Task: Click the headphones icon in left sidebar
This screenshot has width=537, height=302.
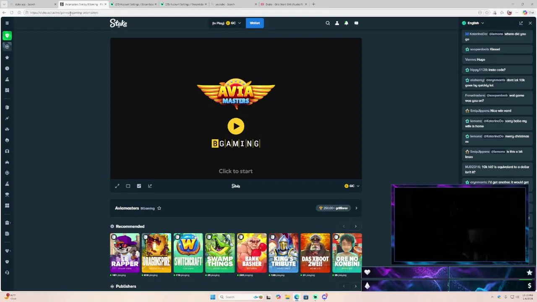Action: tap(7, 151)
